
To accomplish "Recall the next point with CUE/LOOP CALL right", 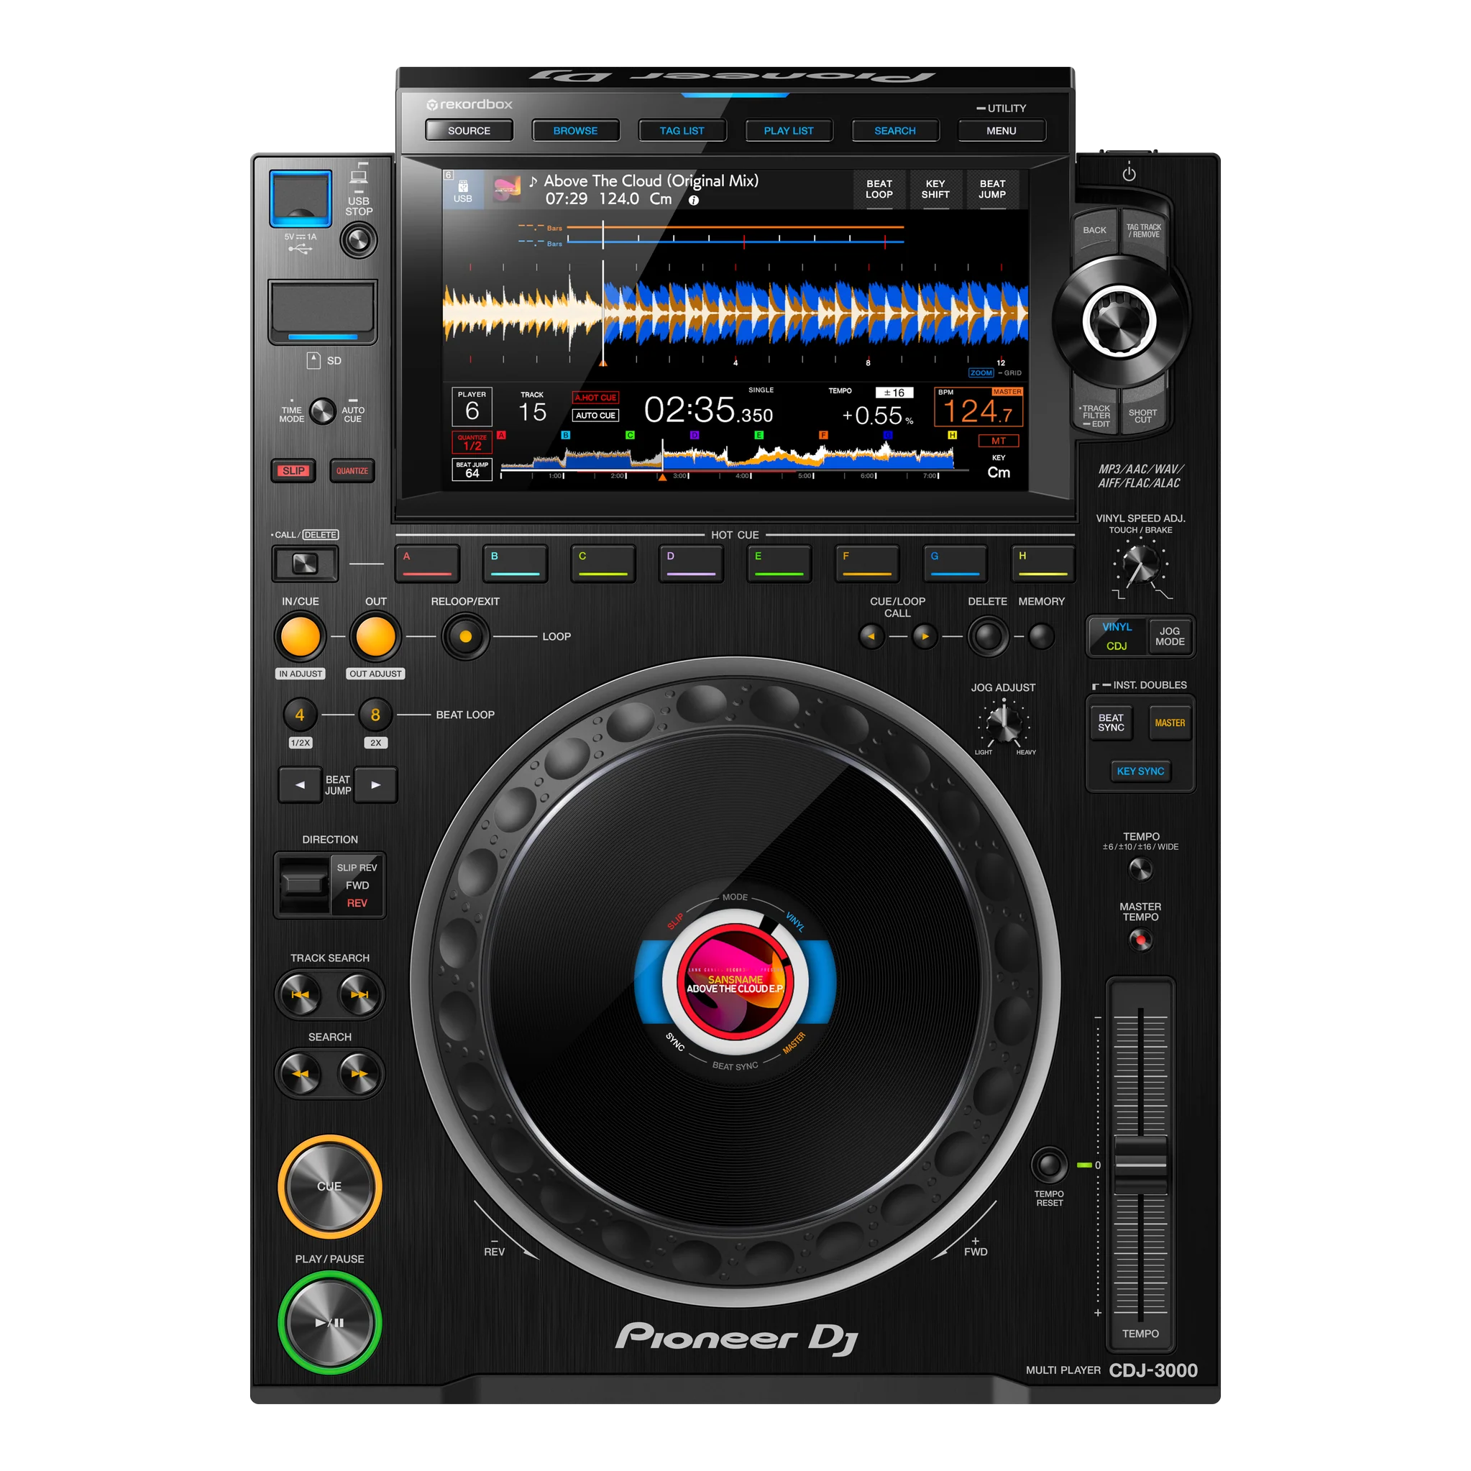I will (x=925, y=636).
